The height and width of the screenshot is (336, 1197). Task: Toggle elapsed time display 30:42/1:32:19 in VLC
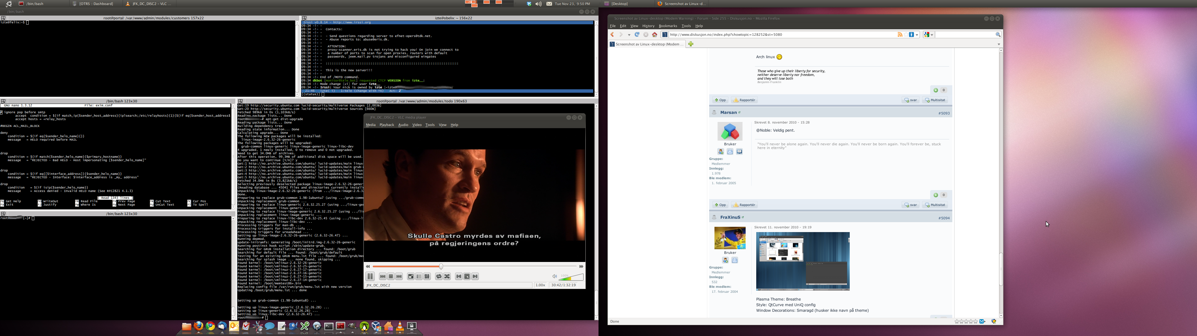click(564, 285)
